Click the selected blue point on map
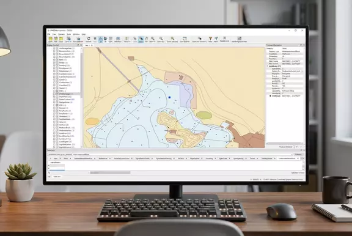Viewport: 352px width, 236px height. 169,97
